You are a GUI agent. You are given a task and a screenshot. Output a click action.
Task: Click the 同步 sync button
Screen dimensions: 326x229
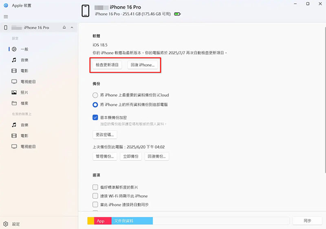(307, 221)
